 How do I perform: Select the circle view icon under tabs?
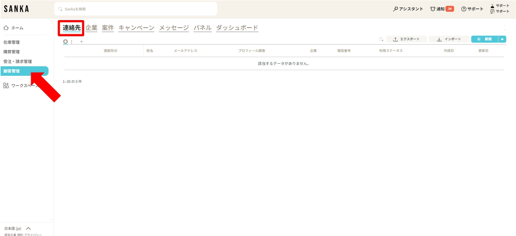point(65,42)
